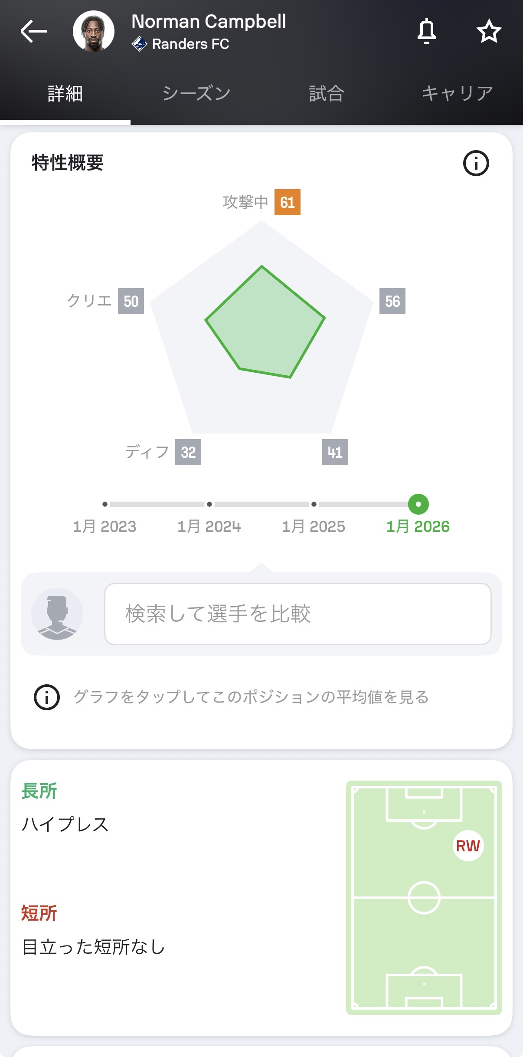
Task: Favorite the player with star icon
Action: (x=489, y=31)
